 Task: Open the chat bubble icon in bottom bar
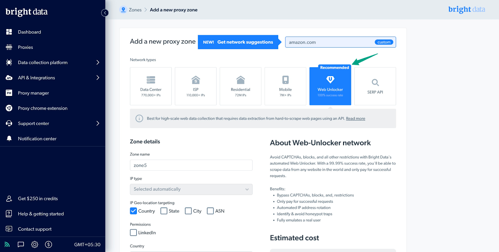coord(21,245)
